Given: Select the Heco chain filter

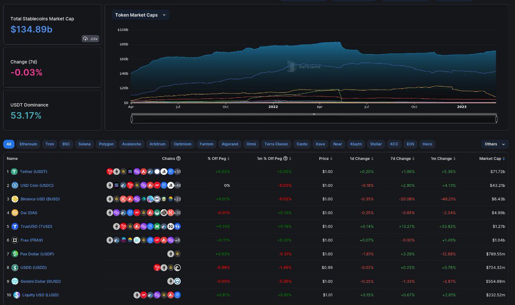Looking at the screenshot, I should pos(427,144).
